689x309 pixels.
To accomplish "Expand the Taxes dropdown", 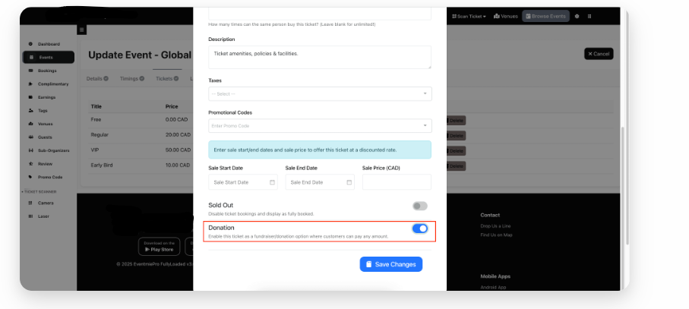I will pyautogui.click(x=320, y=93).
